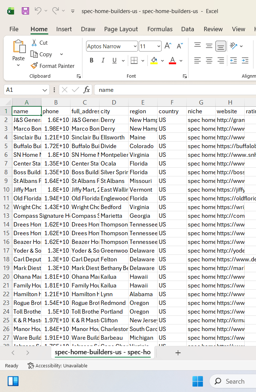Switch to the Insert tab
This screenshot has height=392, width=256.
coord(64,29)
